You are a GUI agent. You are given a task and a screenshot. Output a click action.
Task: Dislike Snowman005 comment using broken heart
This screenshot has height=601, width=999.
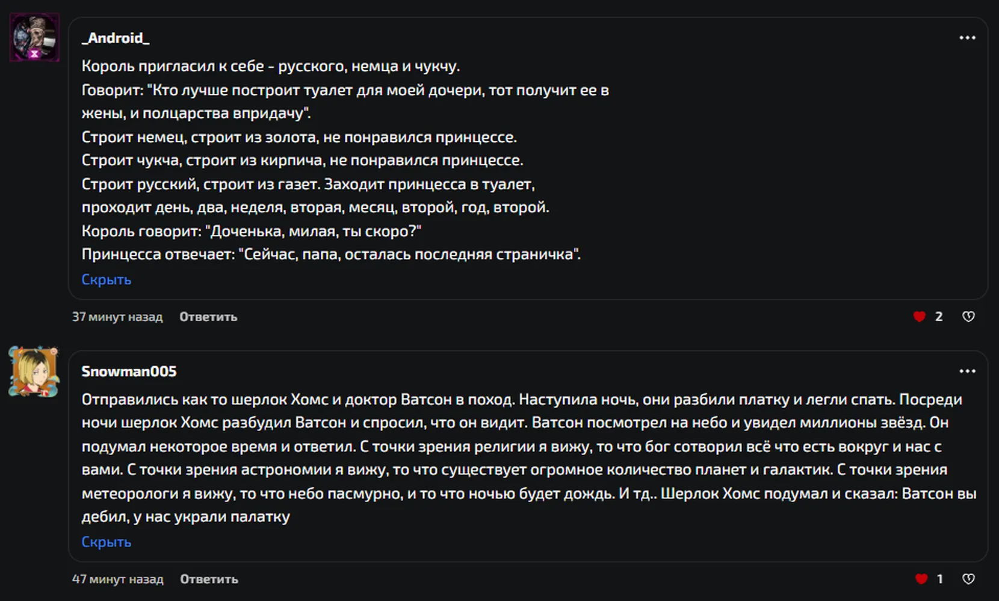coord(968,579)
